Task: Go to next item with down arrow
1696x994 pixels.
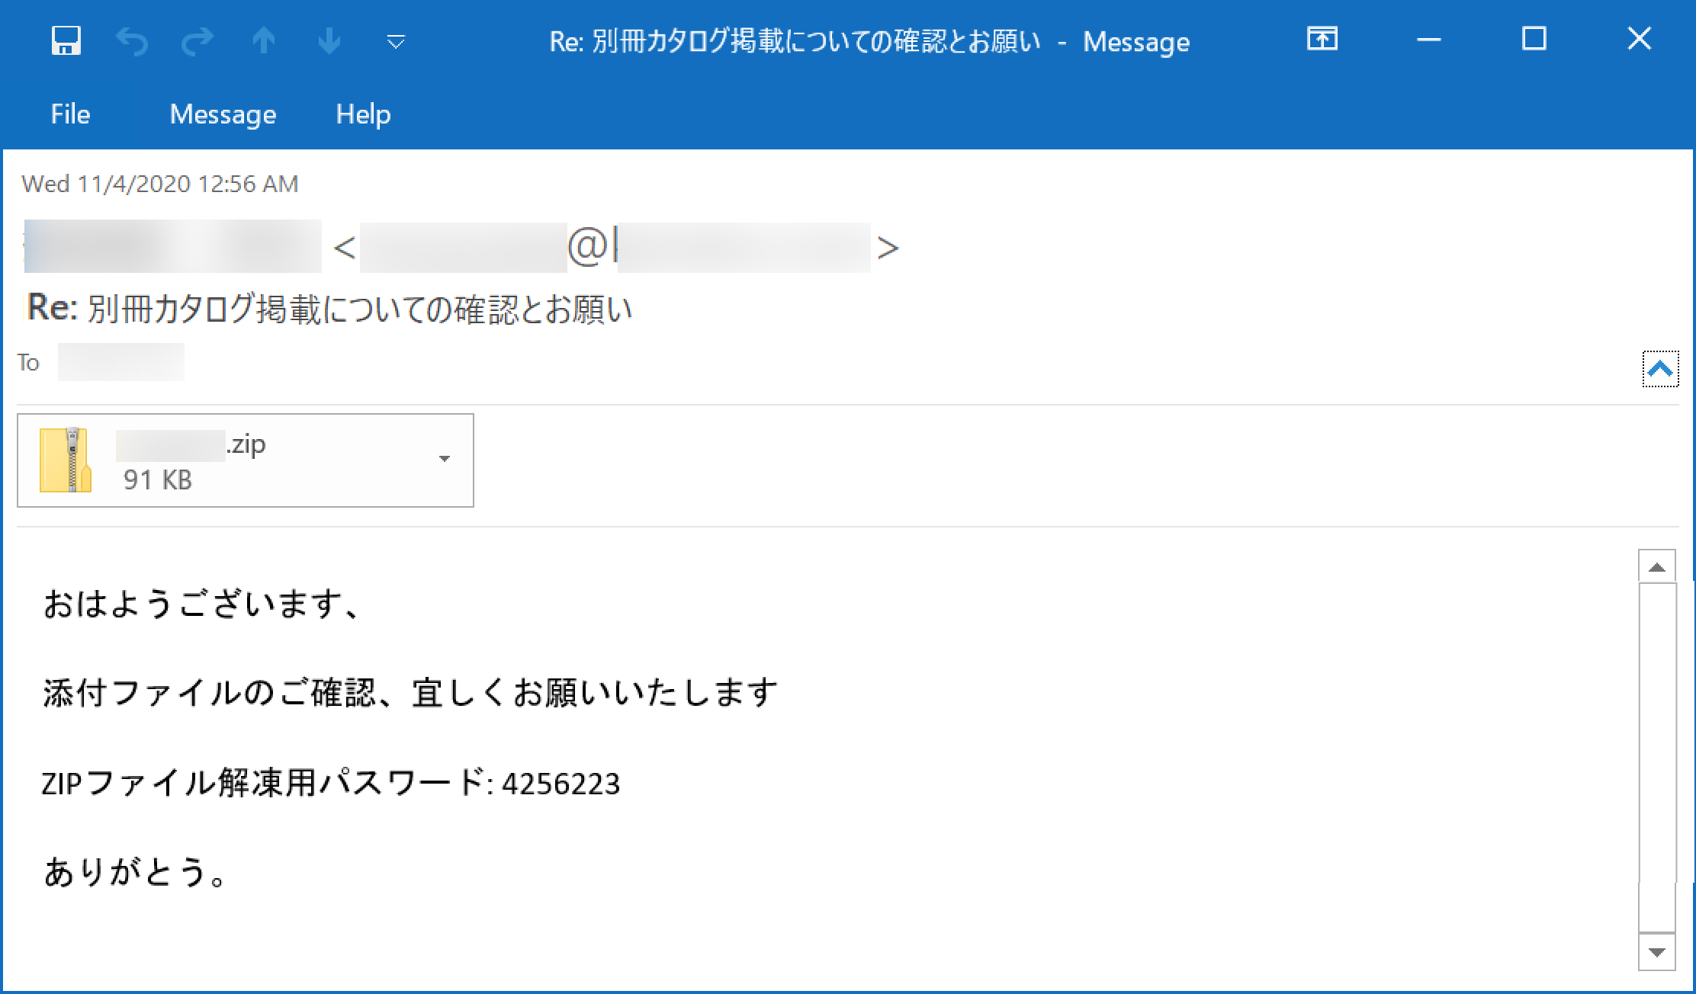Action: point(329,40)
